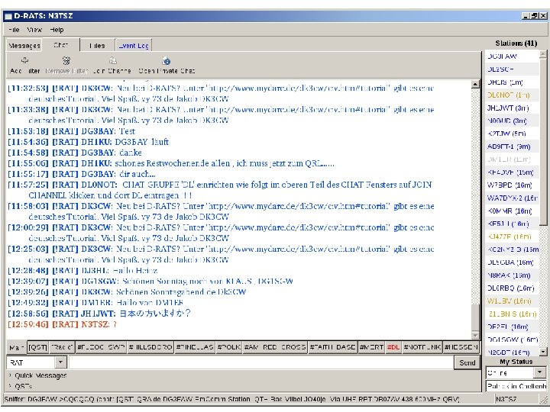This screenshot has width=550, height=412.
Task: Click the Remove Filter toolbar icon
Action: pyautogui.click(x=66, y=60)
